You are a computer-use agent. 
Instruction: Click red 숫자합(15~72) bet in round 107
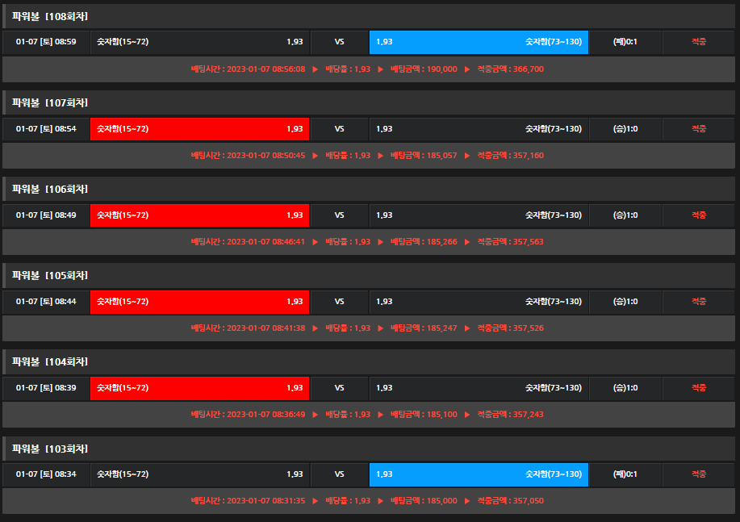[199, 128]
